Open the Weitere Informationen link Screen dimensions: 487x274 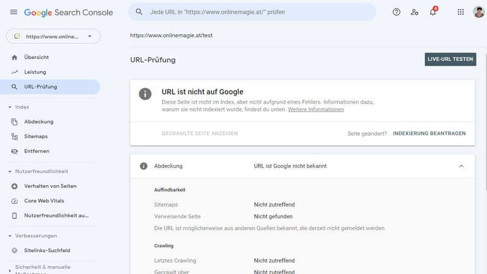click(x=316, y=110)
